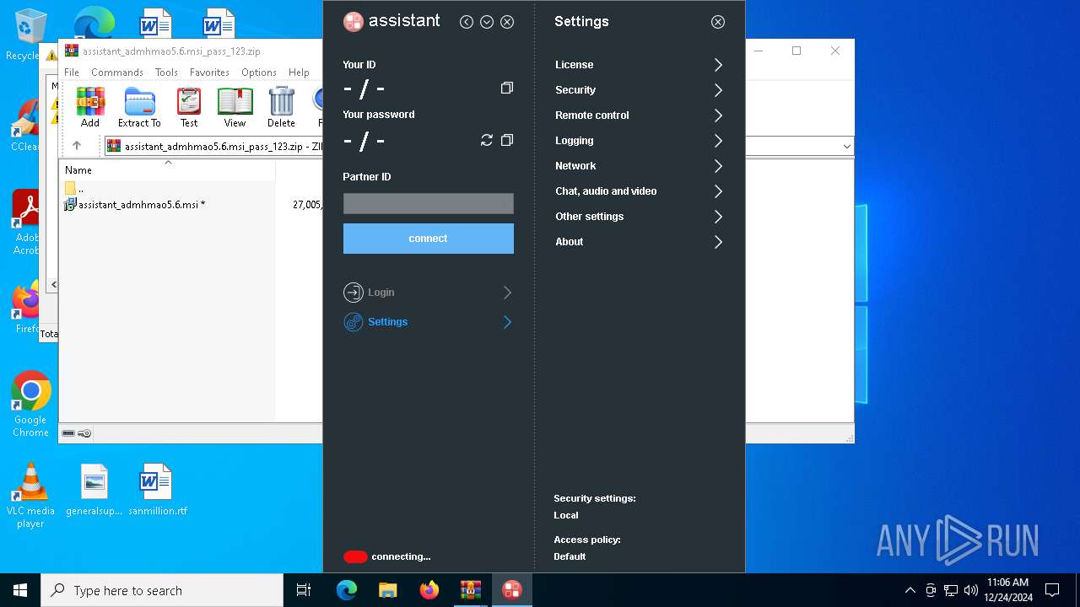The width and height of the screenshot is (1080, 607).
Task: Open the License settings
Action: point(639,65)
